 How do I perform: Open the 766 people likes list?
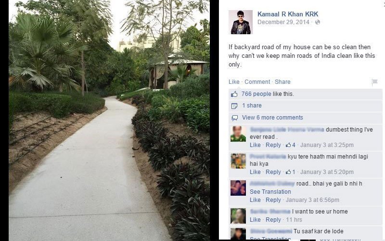257,94
